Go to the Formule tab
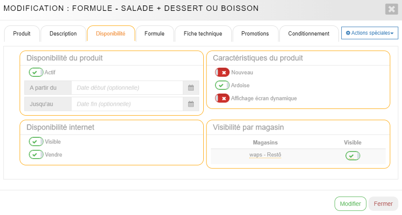This screenshot has width=402, height=215. tap(154, 34)
